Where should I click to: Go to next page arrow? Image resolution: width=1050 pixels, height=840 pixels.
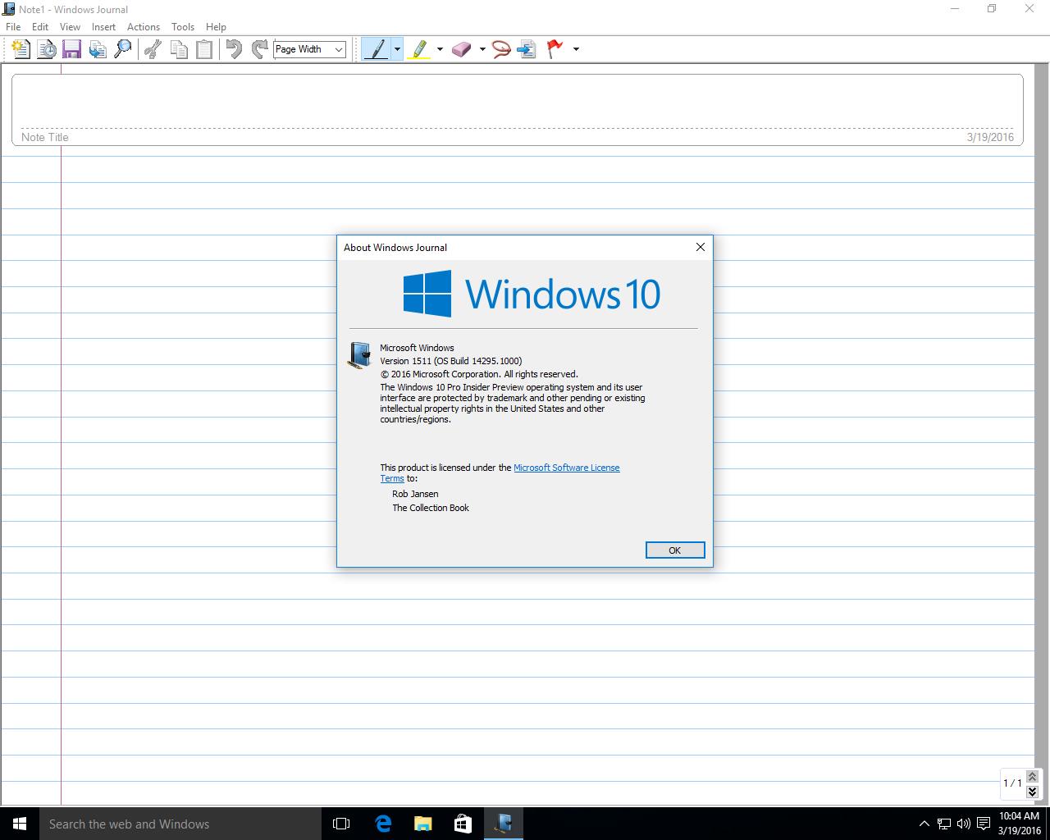1032,792
